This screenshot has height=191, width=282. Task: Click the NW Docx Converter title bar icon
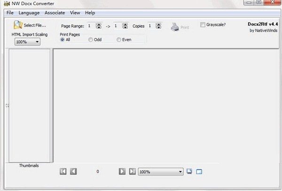click(x=7, y=3)
